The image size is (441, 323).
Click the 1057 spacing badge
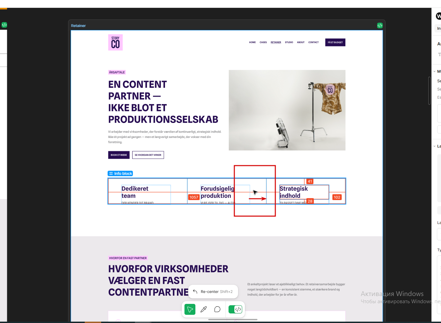click(x=194, y=197)
